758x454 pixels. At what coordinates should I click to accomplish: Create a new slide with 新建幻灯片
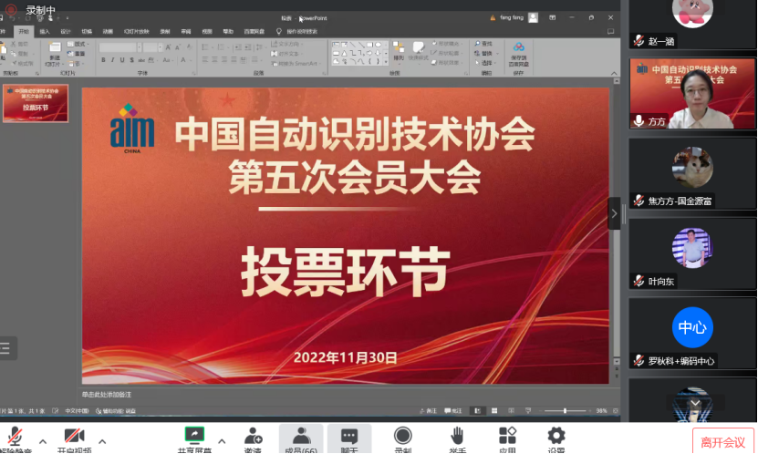pos(54,54)
